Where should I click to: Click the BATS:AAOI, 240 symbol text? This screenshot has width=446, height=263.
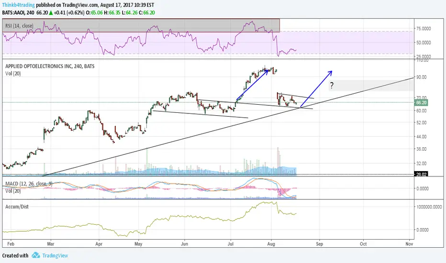(18, 12)
